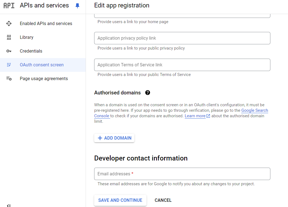The width and height of the screenshot is (288, 207).
Task: Click the Edit app registration title
Action: (x=122, y=6)
